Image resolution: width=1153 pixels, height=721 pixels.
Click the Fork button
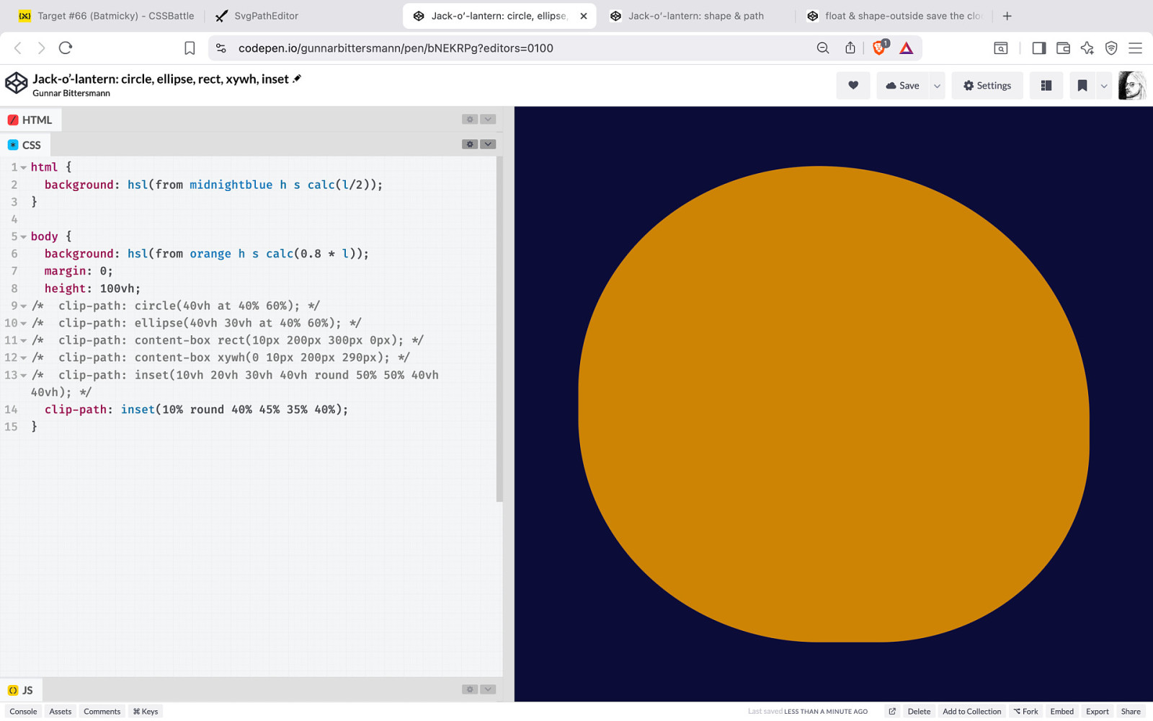pyautogui.click(x=1025, y=711)
